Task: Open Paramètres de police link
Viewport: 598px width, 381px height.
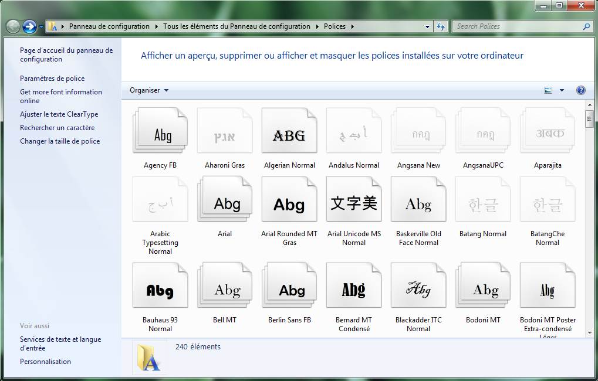Action: pos(52,79)
